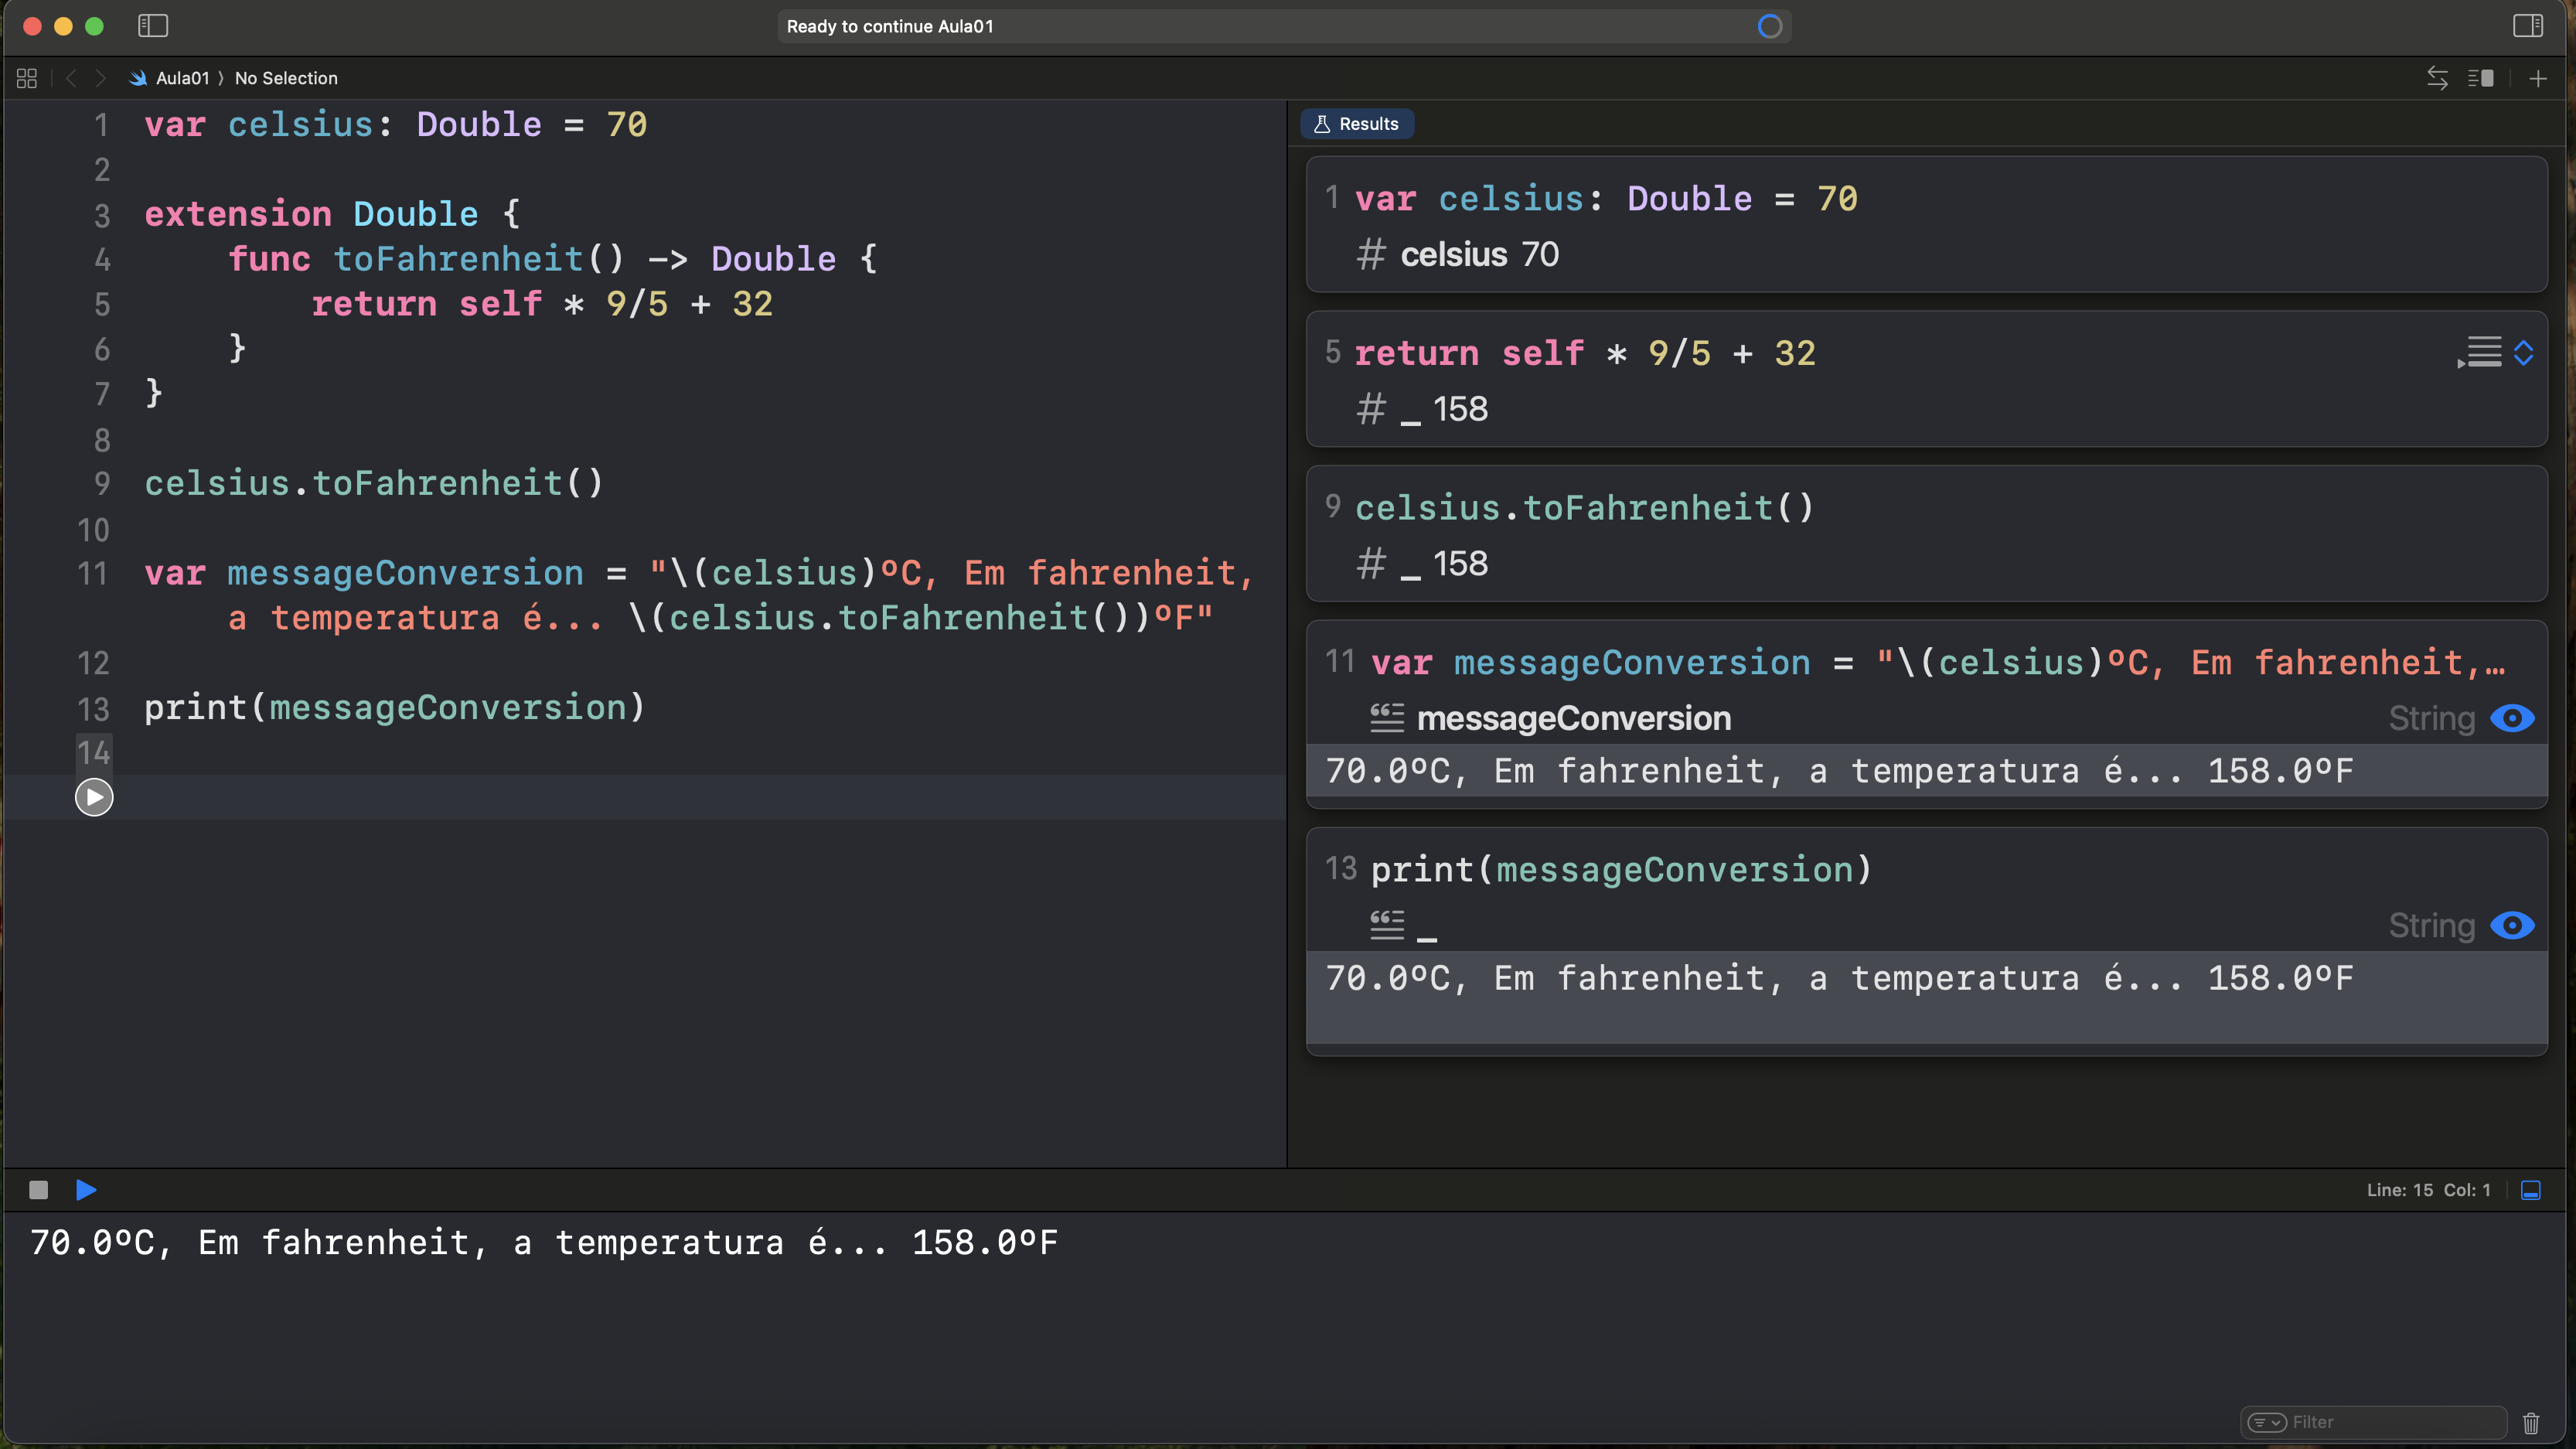This screenshot has width=2576, height=1449.
Task: Toggle the right inspector panel icon
Action: click(x=2527, y=26)
